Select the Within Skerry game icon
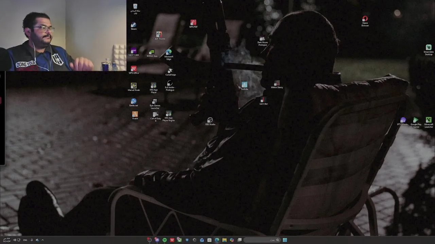This screenshot has width=435, height=244. [277, 85]
